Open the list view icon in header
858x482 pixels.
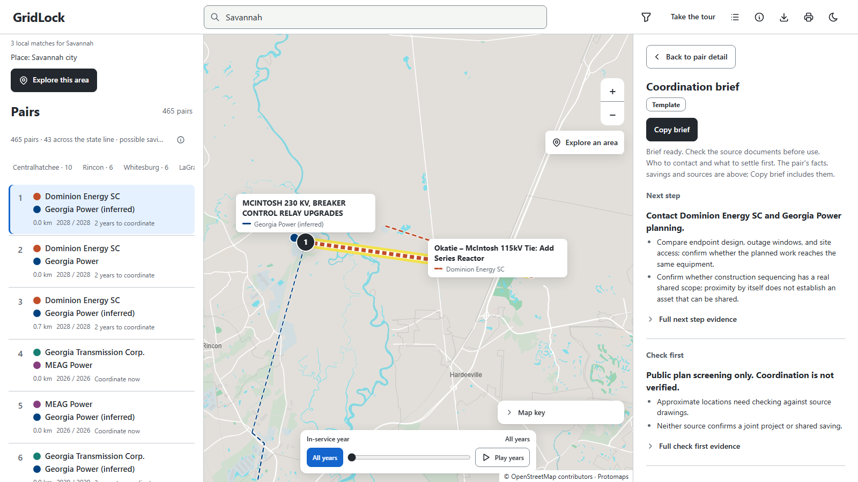click(x=735, y=17)
